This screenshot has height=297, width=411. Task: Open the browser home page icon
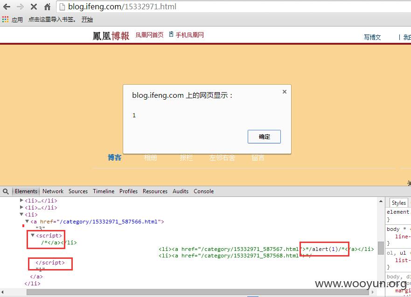(x=47, y=7)
